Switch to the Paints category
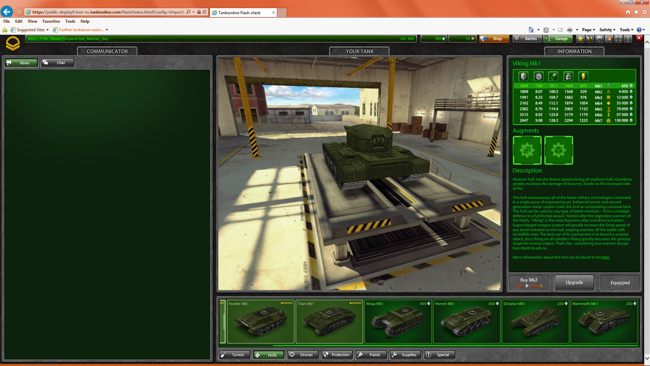 (x=371, y=355)
